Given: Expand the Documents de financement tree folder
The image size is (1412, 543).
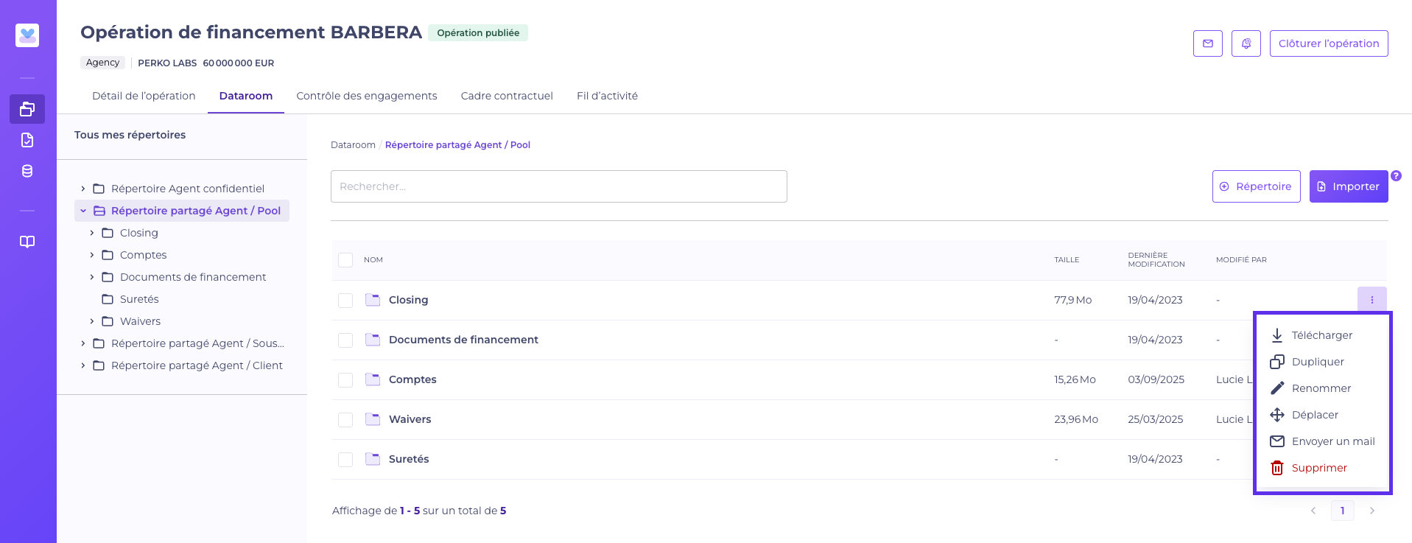Looking at the screenshot, I should pyautogui.click(x=92, y=277).
